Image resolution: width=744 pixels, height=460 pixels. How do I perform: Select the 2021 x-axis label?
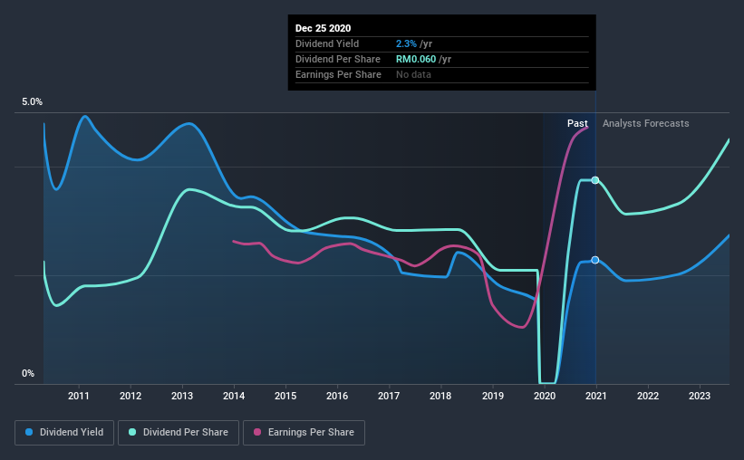point(596,396)
